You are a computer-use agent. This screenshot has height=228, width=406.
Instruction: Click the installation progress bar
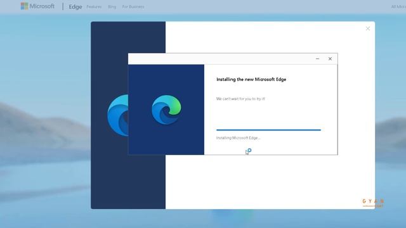(x=268, y=130)
